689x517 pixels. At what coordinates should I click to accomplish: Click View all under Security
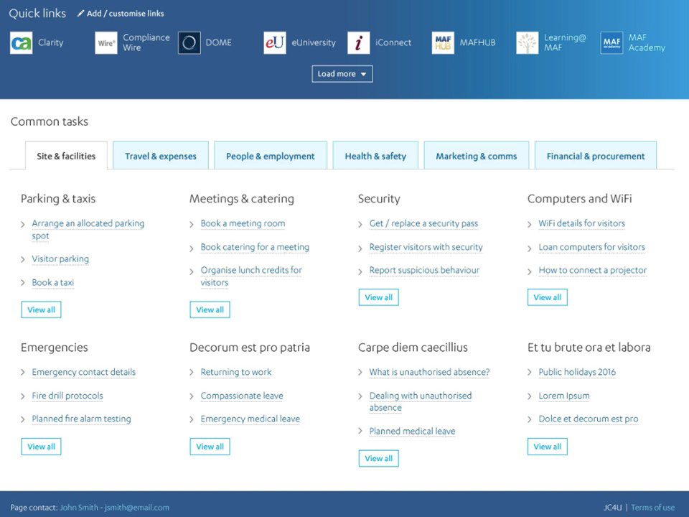point(378,297)
